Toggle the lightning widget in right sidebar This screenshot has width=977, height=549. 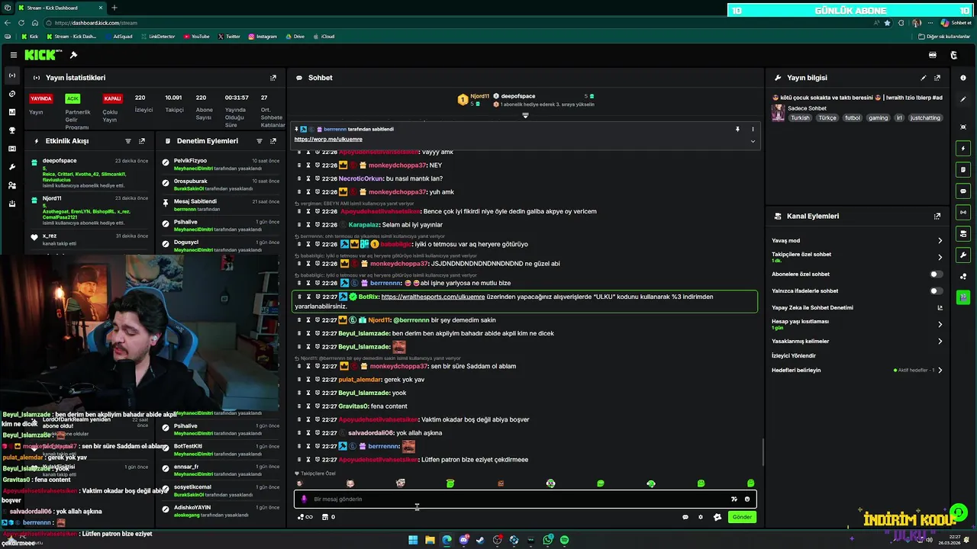tap(963, 148)
